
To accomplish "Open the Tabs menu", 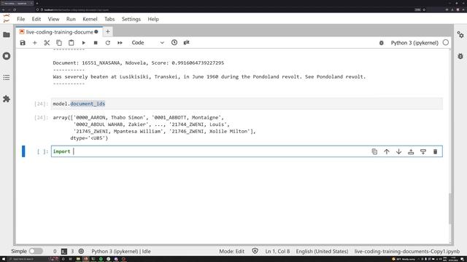I will tap(109, 19).
